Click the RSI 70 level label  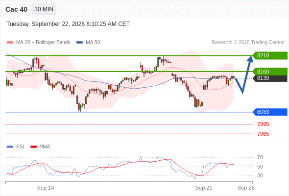click(260, 157)
